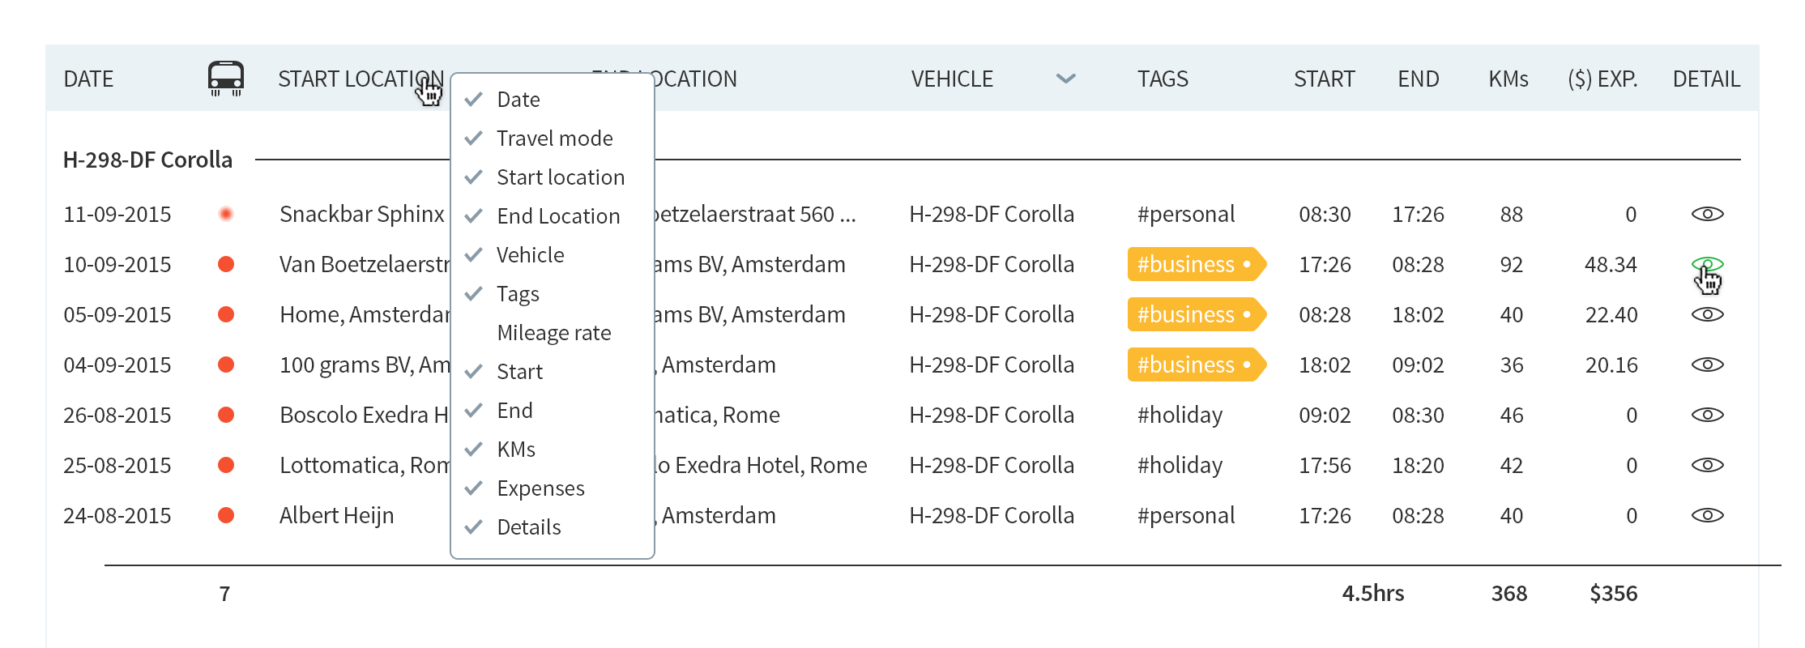
Task: Open the 10-09-2015 #business tag selector
Action: (1195, 264)
